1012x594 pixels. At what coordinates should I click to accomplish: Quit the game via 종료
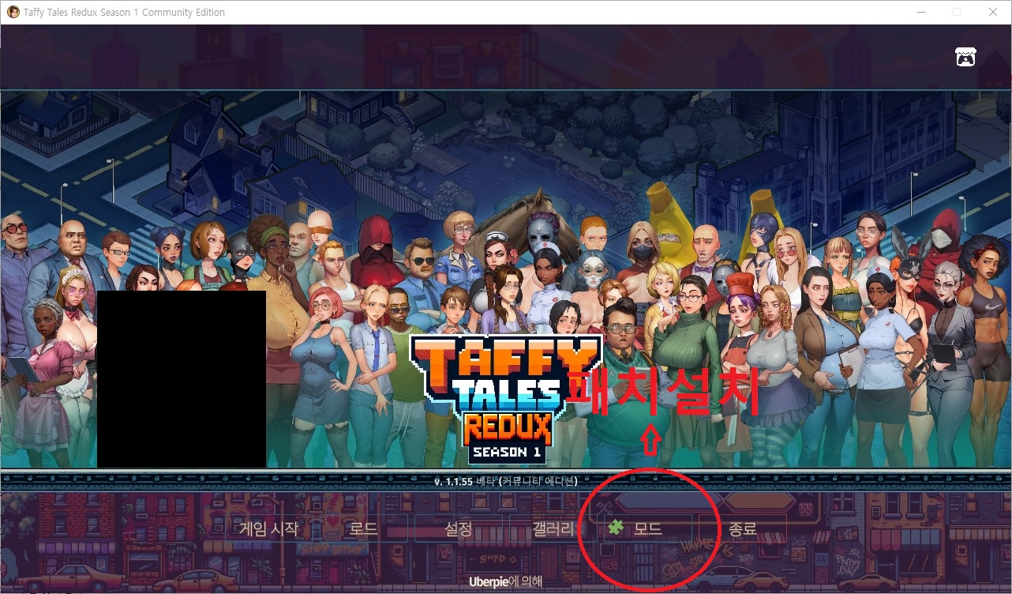pyautogui.click(x=743, y=528)
